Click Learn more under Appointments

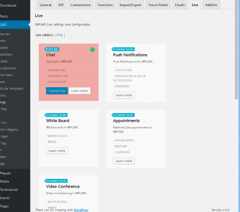[x=124, y=161]
